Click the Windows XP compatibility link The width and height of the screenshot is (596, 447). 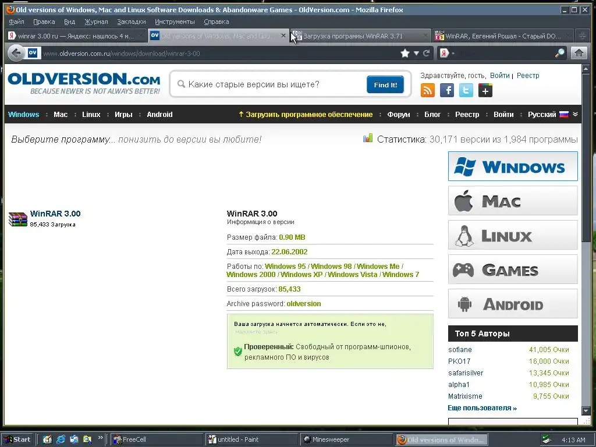[301, 275]
